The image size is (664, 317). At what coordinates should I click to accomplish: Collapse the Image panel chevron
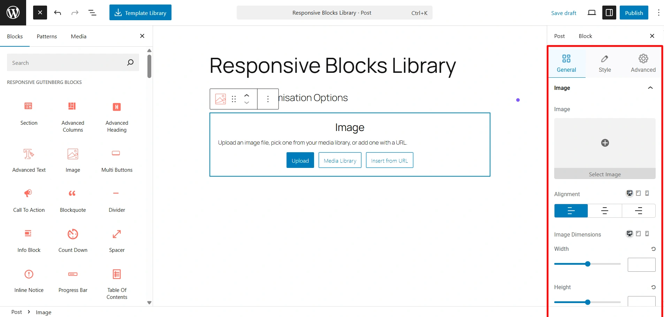[x=650, y=88]
